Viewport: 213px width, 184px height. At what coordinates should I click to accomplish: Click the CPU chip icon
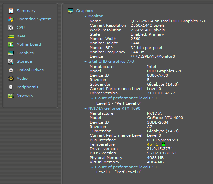(x=11, y=28)
